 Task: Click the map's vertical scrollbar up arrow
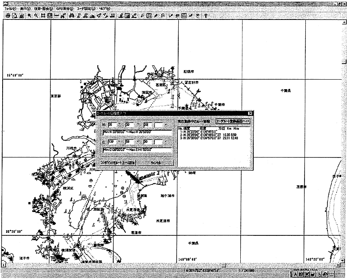pyautogui.click(x=344, y=23)
